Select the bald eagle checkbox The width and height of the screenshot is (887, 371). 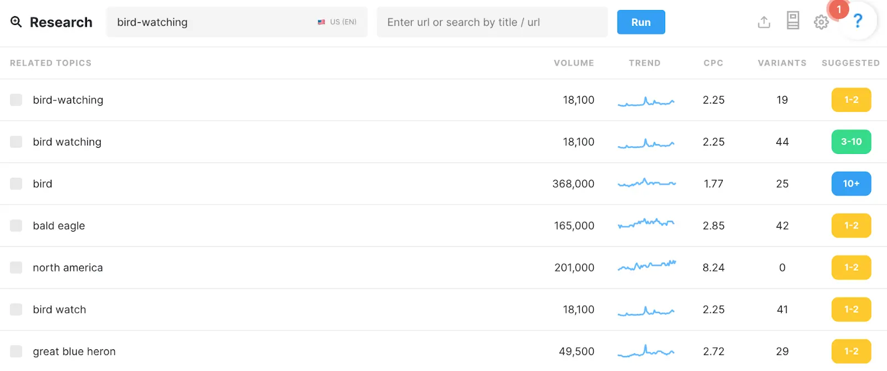coord(16,225)
